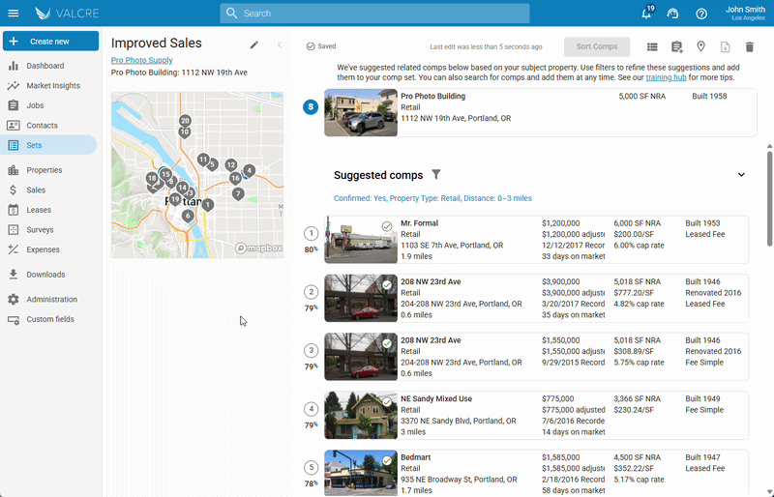Click the support headset icon
Viewport: 774px width, 497px height.
coord(673,14)
